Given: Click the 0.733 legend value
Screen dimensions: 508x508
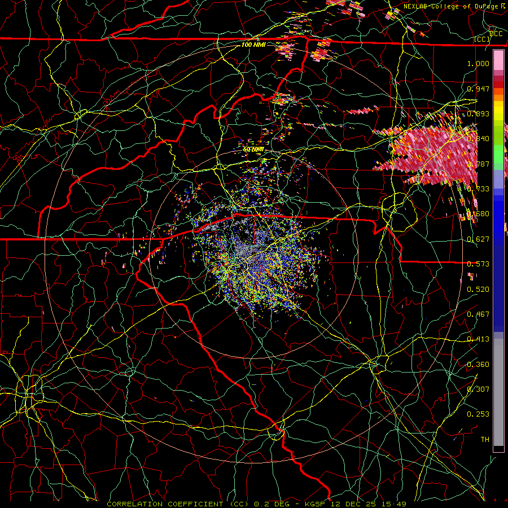Looking at the screenshot, I should [478, 189].
